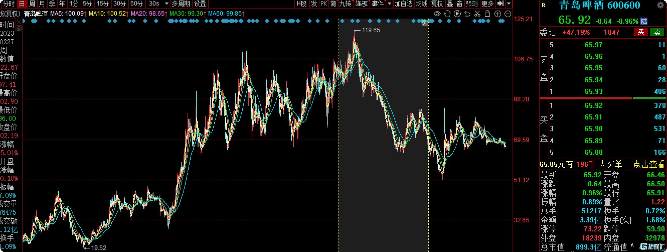This screenshot has height=252, width=667.
Task: Click the jump-to-end arrow icon
Action: [x=501, y=4]
